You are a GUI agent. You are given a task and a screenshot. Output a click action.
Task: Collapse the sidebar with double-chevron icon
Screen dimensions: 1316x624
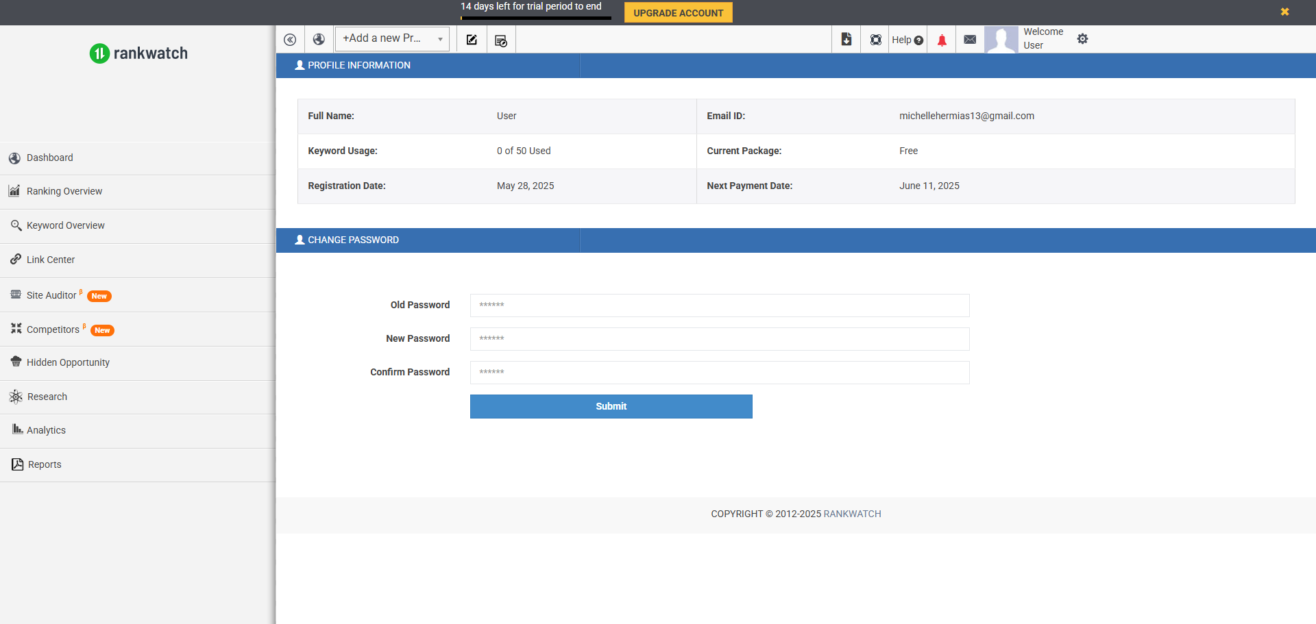pos(290,40)
